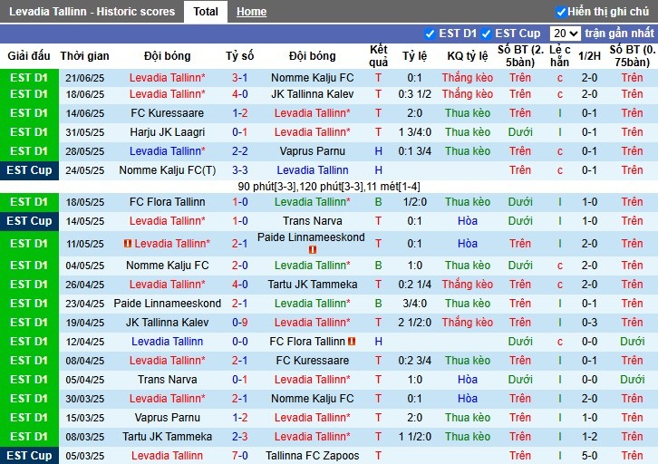Click the date 05/04/25

click(85, 380)
